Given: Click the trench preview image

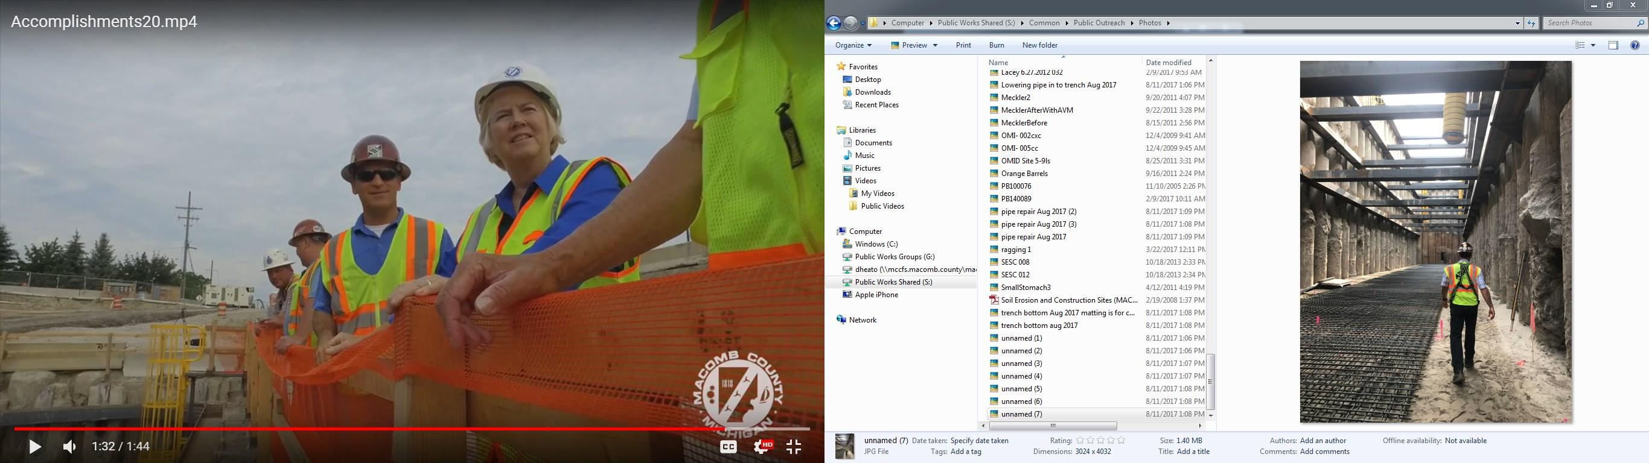Looking at the screenshot, I should point(1436,242).
